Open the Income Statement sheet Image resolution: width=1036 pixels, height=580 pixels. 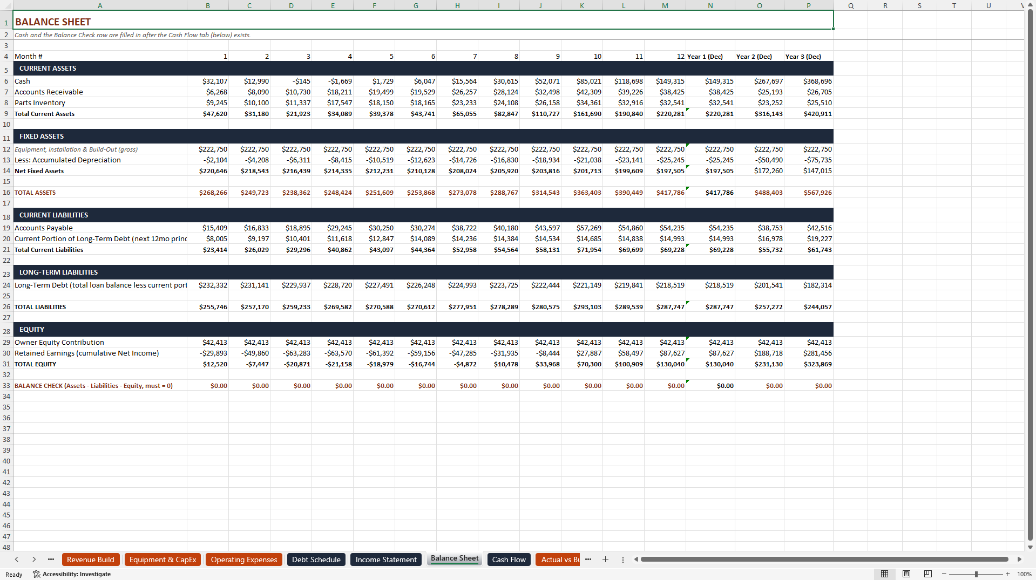(x=386, y=559)
